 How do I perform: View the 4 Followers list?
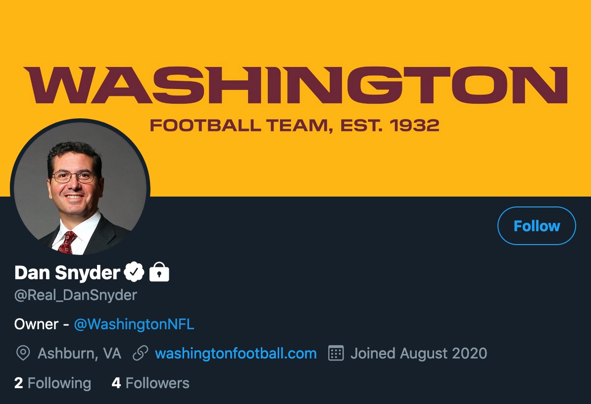[150, 383]
